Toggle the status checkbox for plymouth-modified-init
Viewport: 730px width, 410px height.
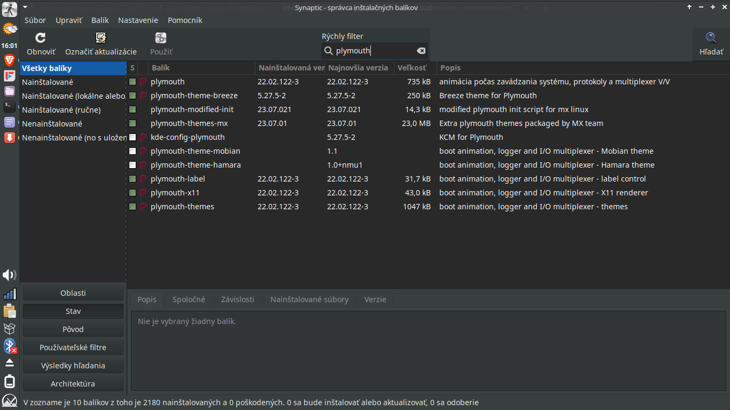(x=133, y=109)
